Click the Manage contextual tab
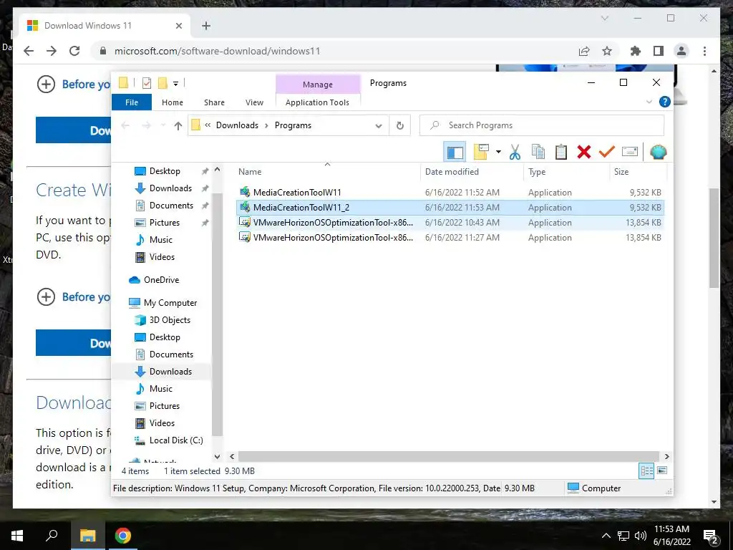 (x=318, y=85)
